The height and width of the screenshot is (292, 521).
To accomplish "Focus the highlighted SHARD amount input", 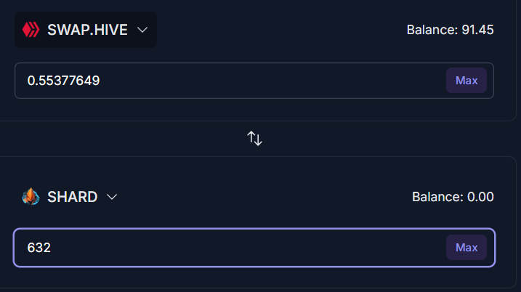I will (254, 248).
